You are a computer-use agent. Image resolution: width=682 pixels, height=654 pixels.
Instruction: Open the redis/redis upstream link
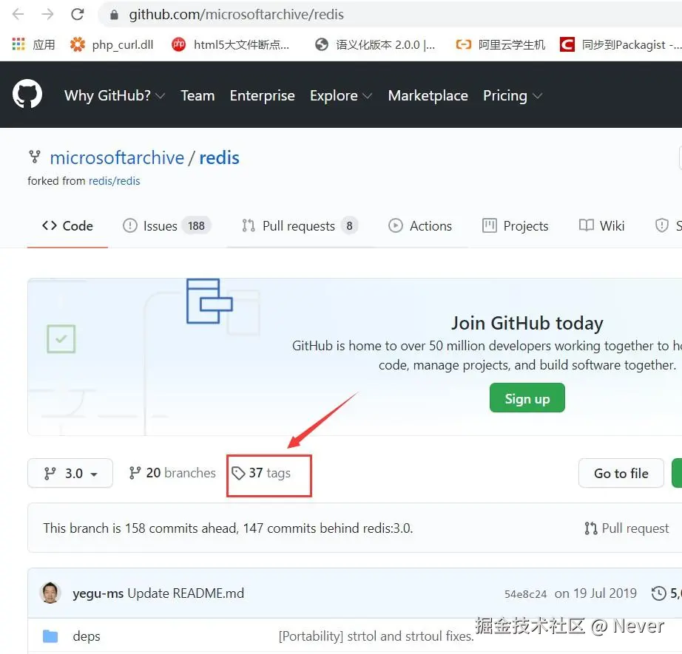[115, 181]
